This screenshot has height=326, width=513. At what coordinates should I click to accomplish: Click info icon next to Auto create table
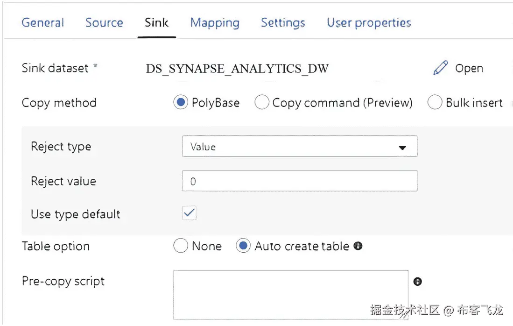point(358,246)
